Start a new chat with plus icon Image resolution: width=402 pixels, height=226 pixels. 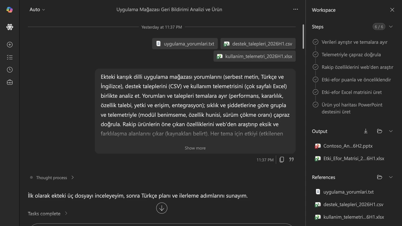pyautogui.click(x=10, y=45)
